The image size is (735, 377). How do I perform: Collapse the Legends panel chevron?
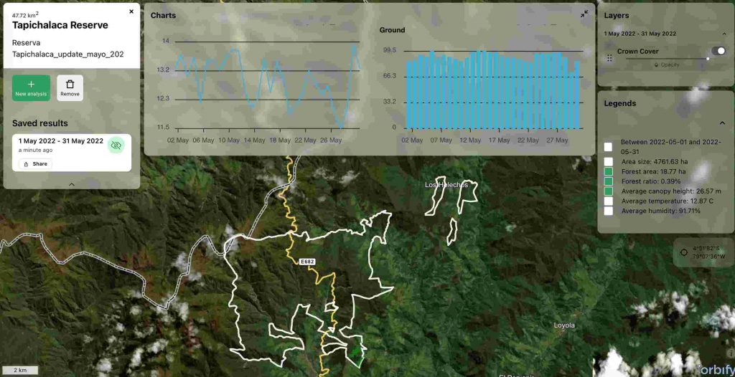coord(722,123)
